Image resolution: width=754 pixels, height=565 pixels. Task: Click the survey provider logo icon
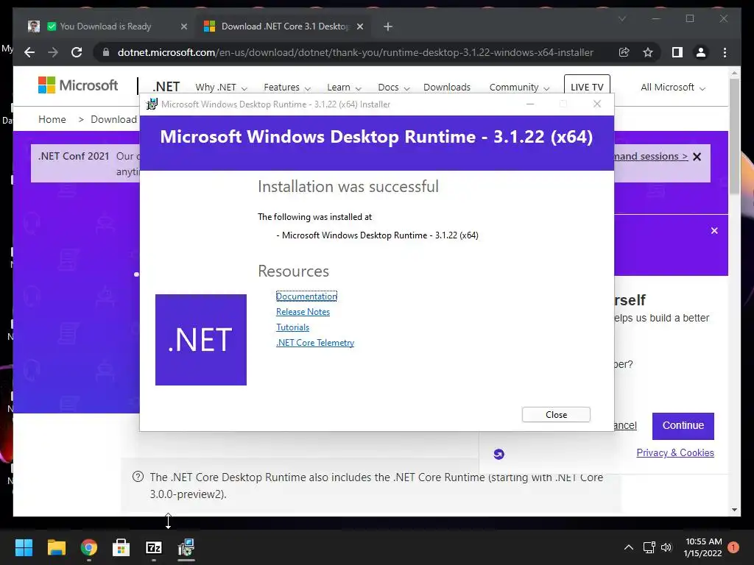(x=498, y=454)
